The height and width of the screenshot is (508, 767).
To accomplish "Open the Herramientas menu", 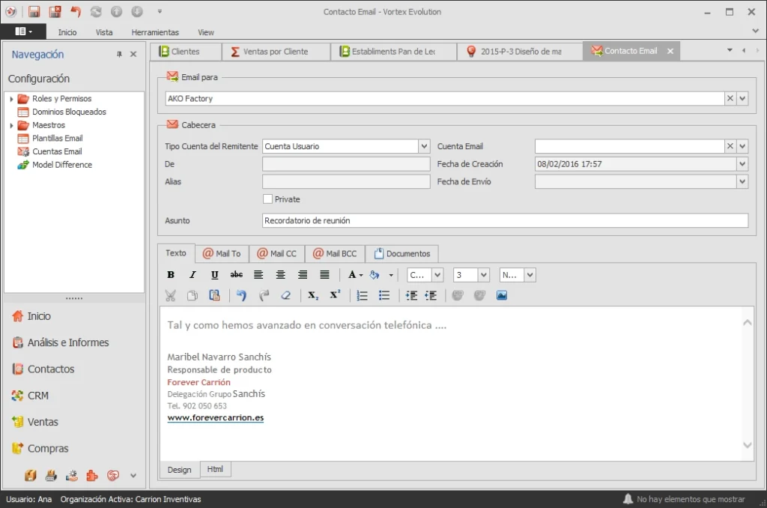I will (155, 32).
